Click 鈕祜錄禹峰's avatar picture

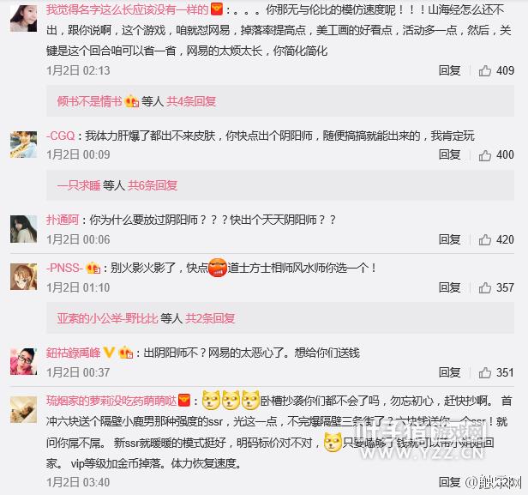click(24, 361)
